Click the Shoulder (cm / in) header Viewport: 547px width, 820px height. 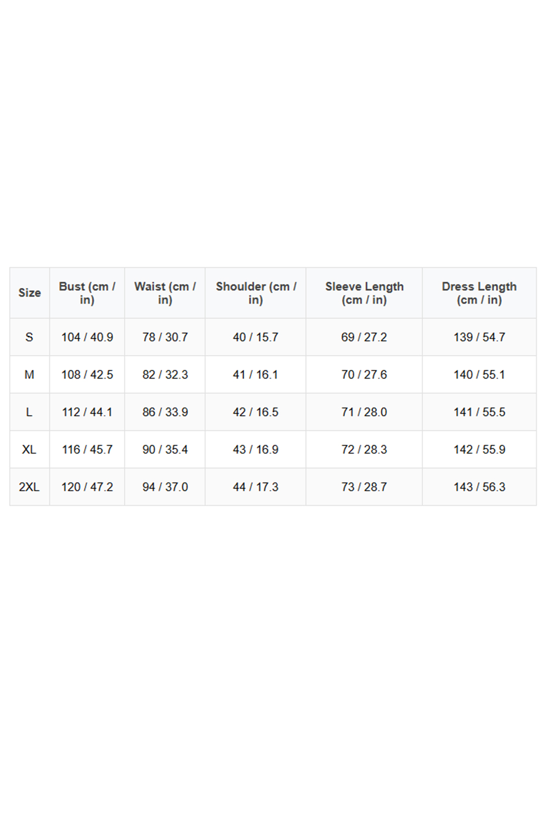[x=255, y=293]
